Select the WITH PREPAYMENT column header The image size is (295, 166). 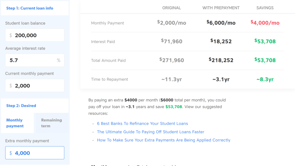tap(221, 8)
